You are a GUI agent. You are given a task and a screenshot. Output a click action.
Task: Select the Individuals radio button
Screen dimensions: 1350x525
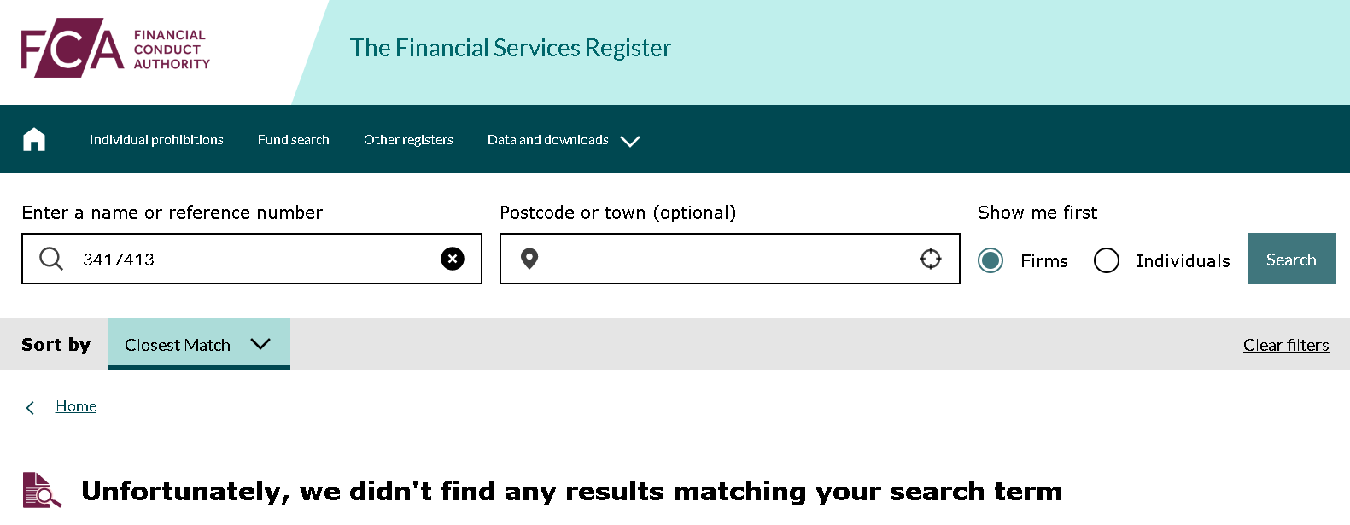[x=1107, y=260]
